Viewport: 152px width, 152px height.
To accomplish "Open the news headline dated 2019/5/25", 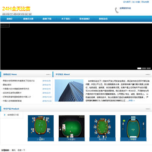I will 19,81.
